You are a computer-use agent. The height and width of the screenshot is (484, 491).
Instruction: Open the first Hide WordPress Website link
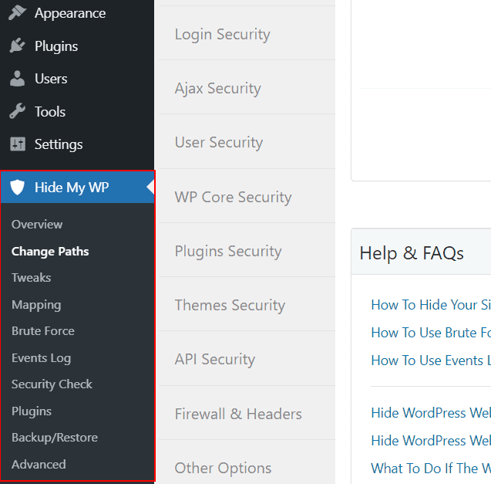point(431,413)
